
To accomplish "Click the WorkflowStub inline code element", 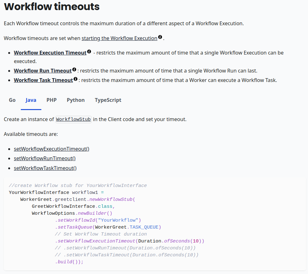I will [73, 119].
